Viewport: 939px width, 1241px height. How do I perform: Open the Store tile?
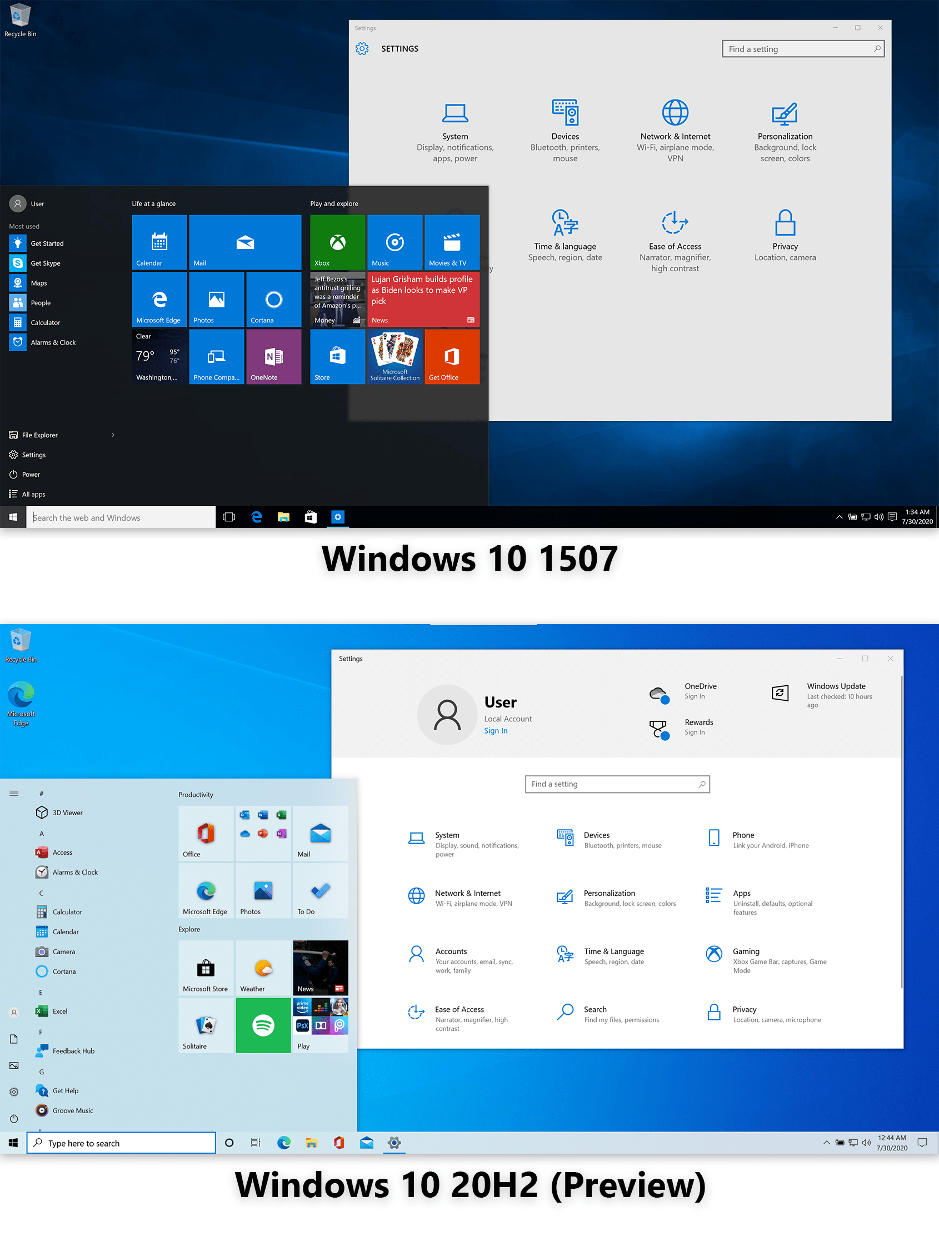[337, 357]
